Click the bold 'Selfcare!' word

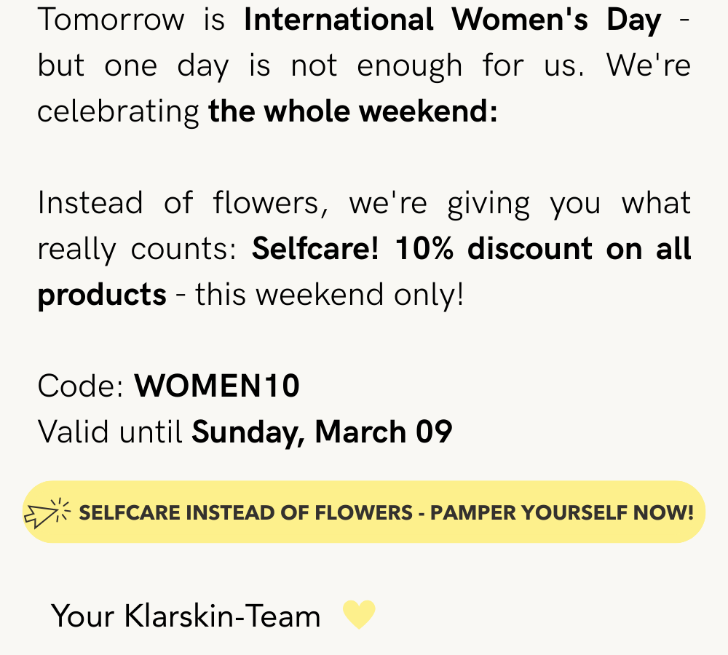(315, 248)
